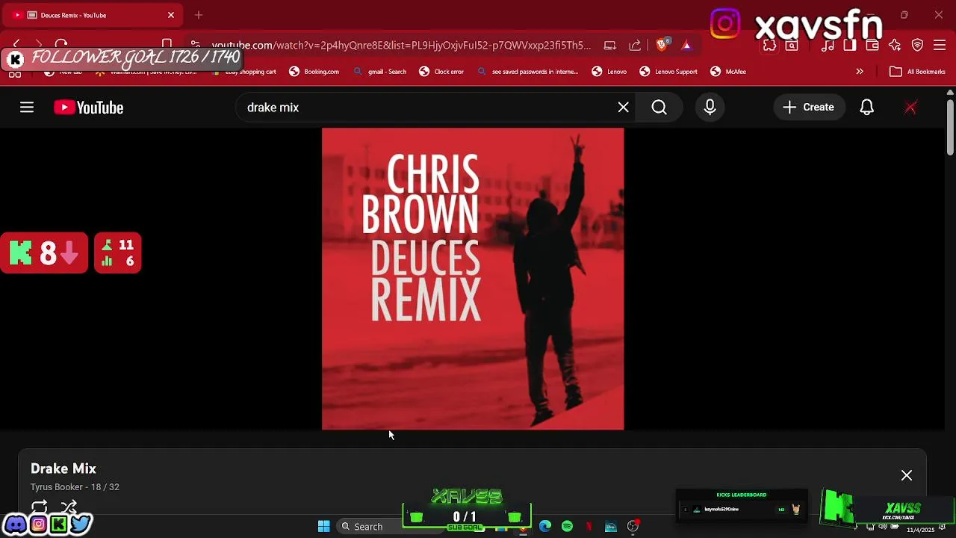Expand the hidden bookmarks overflow chevron
This screenshot has height=538, width=956.
coord(860,72)
